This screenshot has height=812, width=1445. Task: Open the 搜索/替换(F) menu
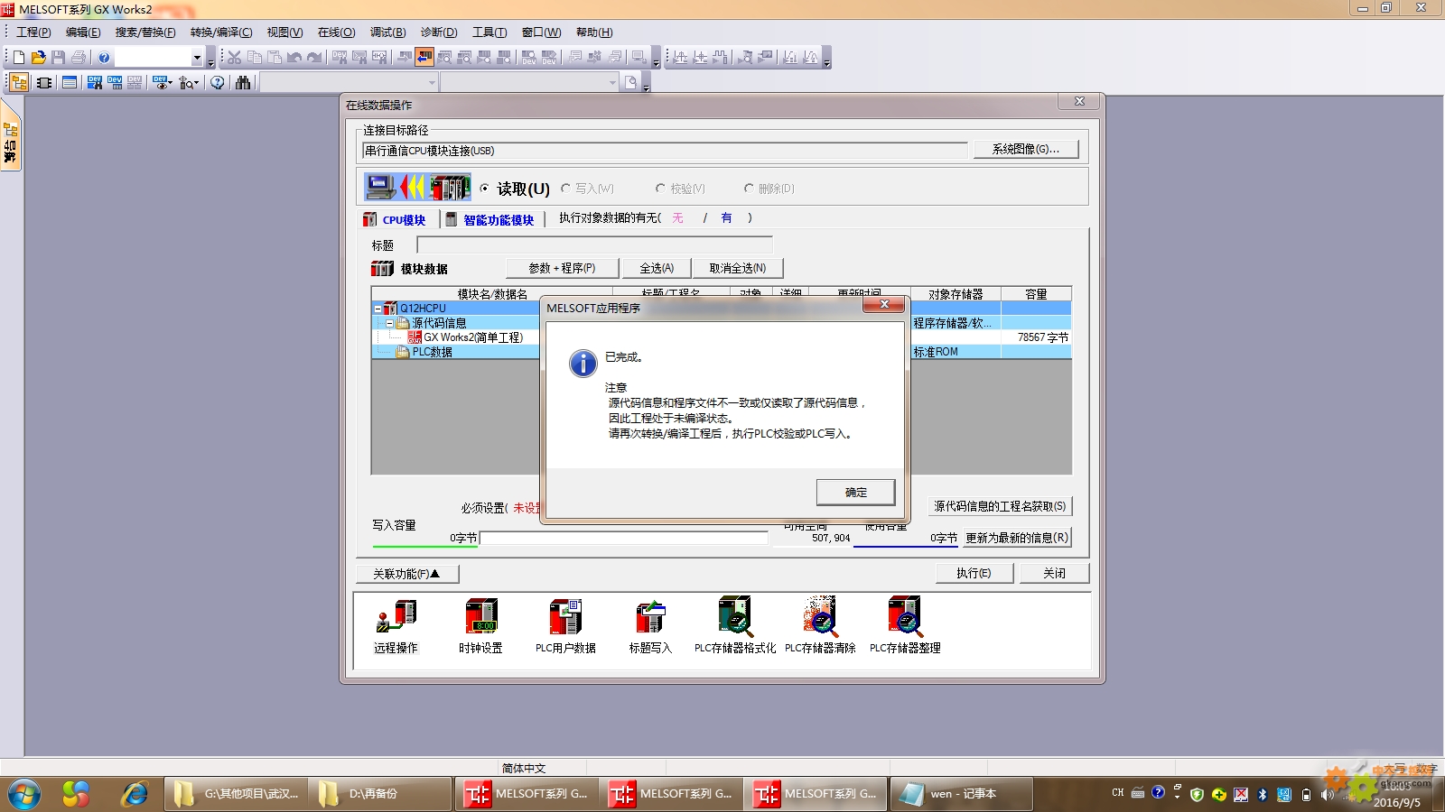click(145, 32)
